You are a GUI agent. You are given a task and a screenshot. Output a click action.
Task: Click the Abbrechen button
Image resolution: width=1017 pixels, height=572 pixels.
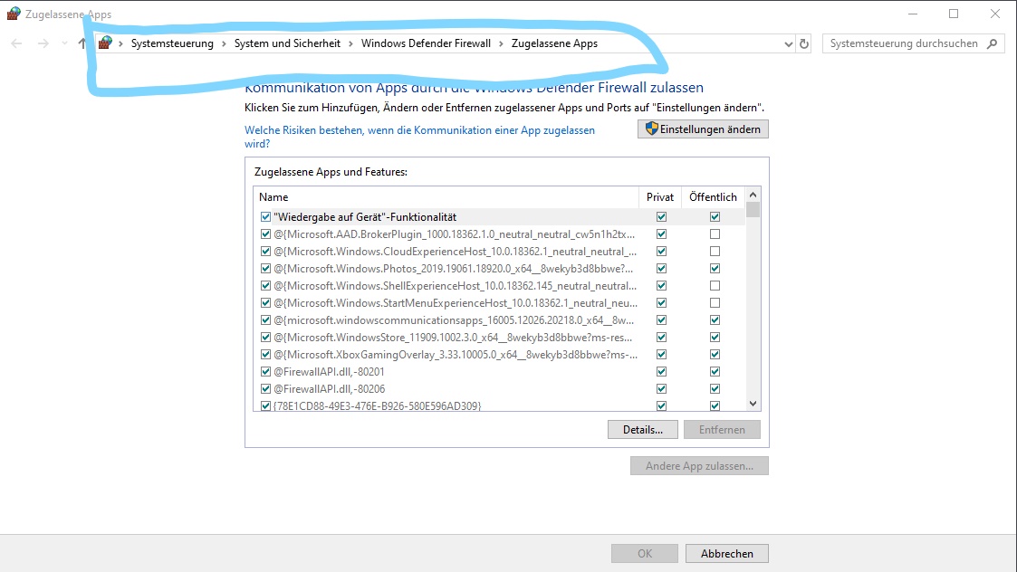[727, 553]
